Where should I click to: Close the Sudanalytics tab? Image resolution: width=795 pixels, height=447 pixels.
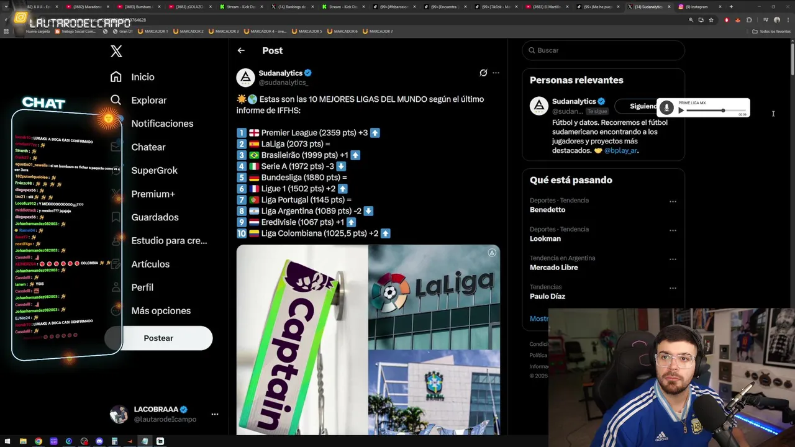point(669,7)
